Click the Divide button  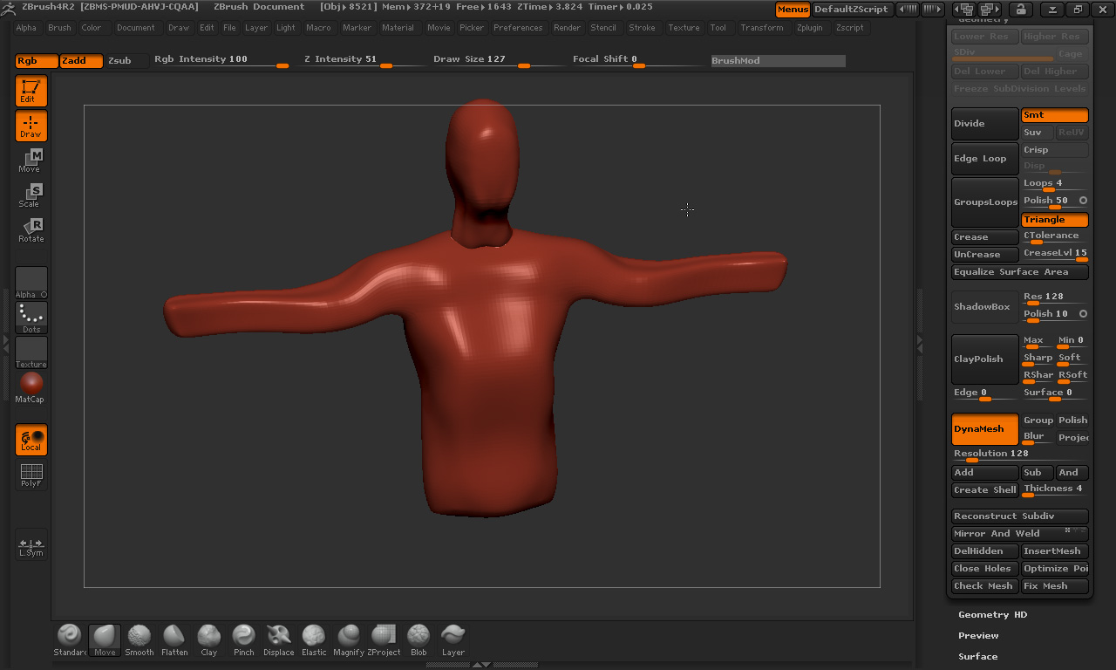[984, 124]
